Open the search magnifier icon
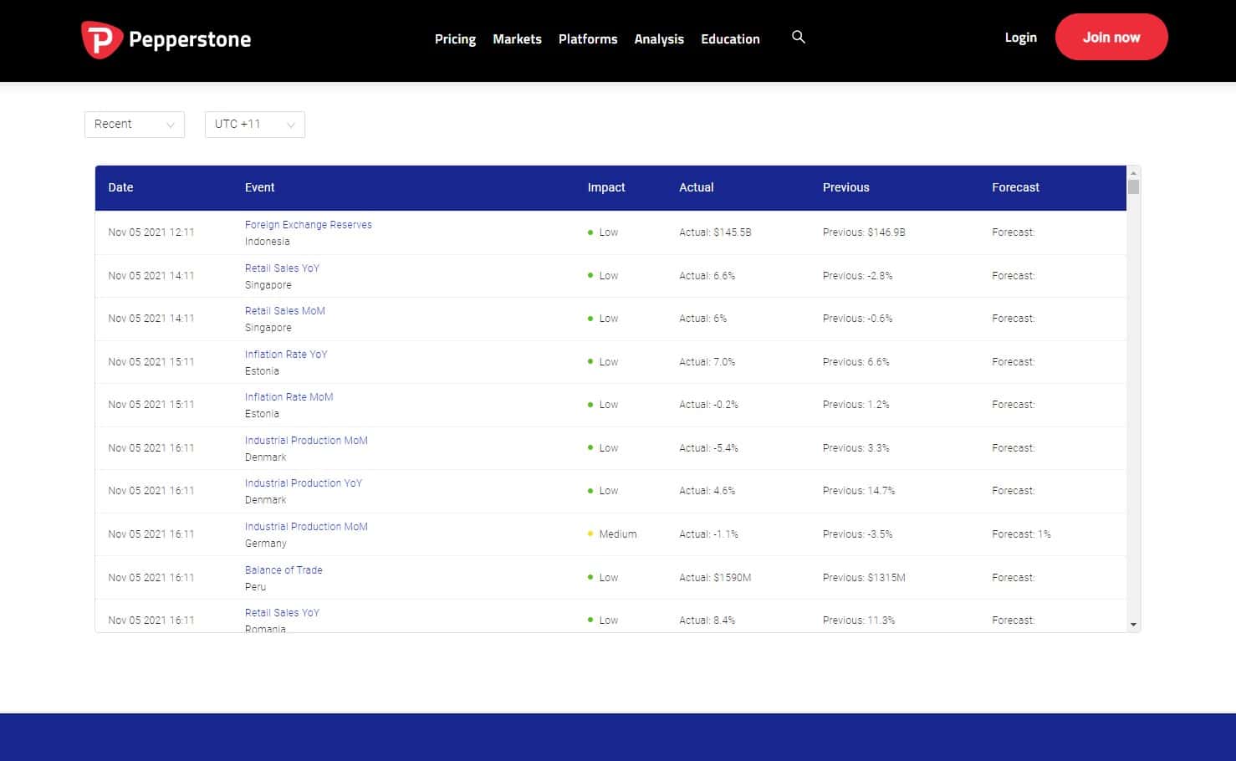 (x=799, y=37)
